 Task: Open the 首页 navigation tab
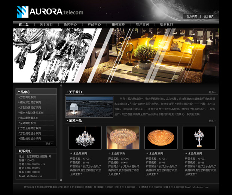[x=24, y=24]
